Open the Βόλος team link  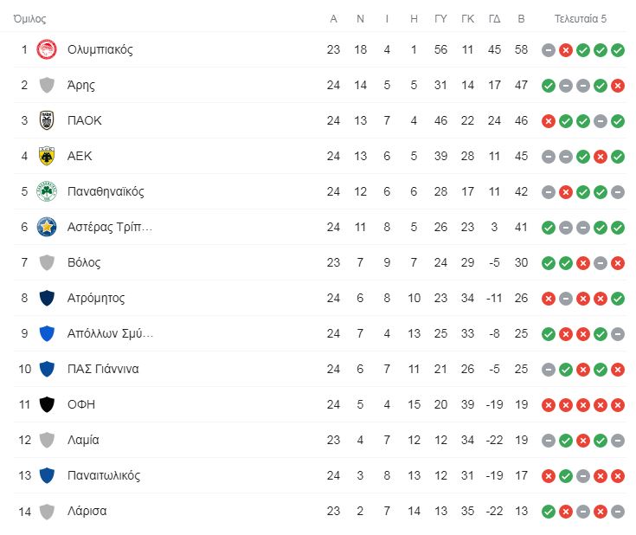[84, 262]
